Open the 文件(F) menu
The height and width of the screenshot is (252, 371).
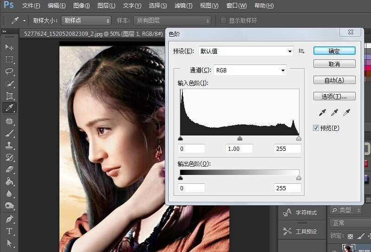coord(31,6)
